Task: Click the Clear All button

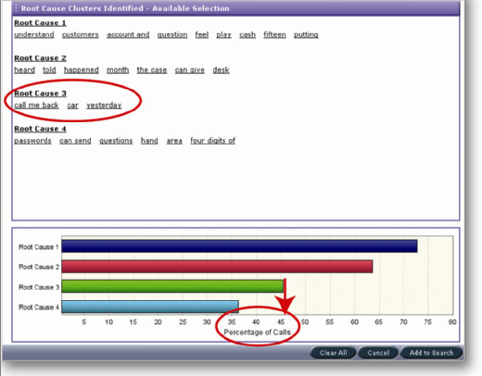Action: pos(333,353)
